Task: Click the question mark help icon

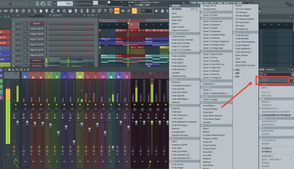Action: coord(105,11)
